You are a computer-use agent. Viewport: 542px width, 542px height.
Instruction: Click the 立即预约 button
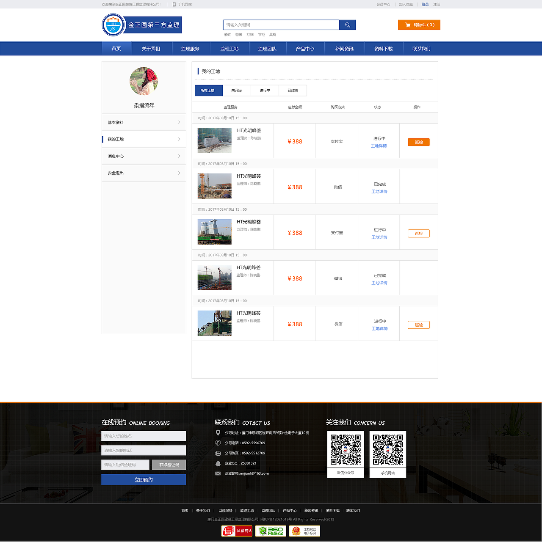click(x=144, y=480)
